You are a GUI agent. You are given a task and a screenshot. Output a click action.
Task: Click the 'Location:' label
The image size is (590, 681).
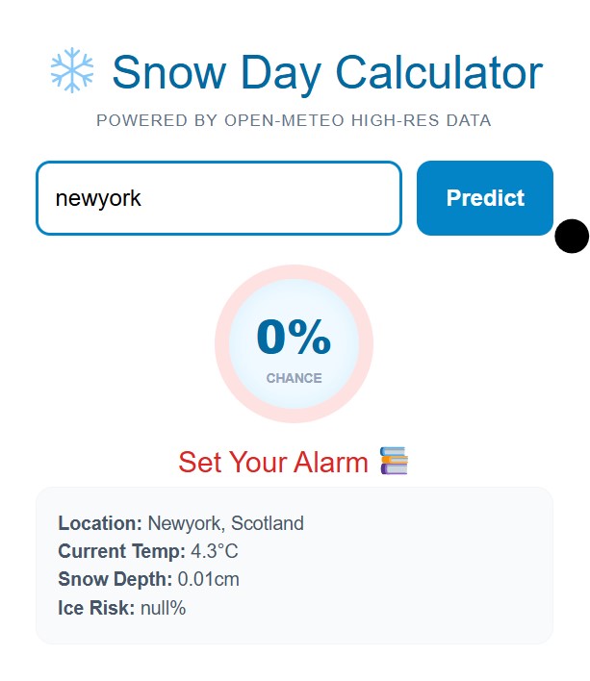(x=100, y=523)
